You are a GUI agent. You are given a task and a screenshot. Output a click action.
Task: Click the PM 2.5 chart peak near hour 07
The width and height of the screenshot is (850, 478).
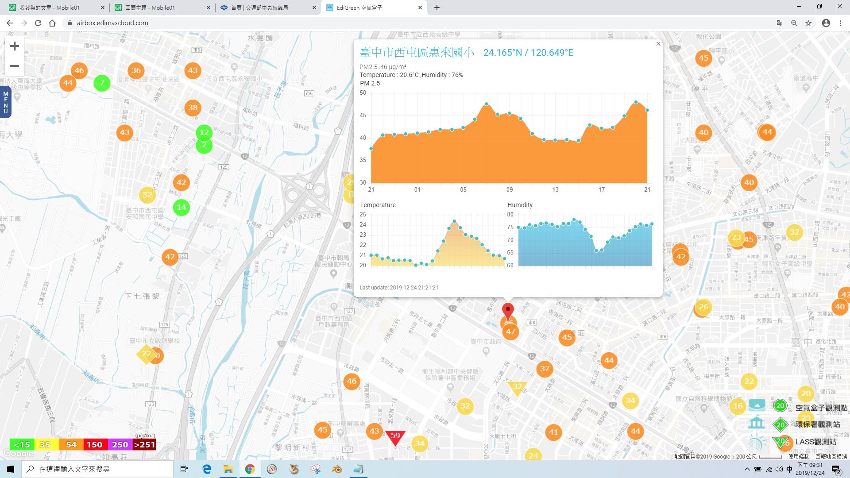point(487,104)
